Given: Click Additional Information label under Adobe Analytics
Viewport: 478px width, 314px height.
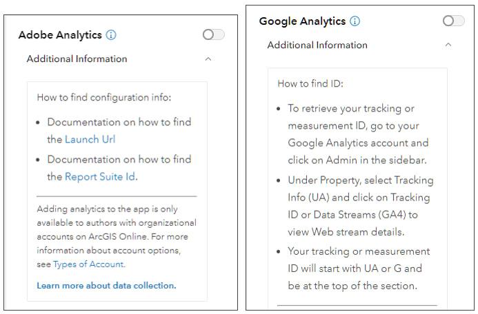Looking at the screenshot, I should pos(77,59).
